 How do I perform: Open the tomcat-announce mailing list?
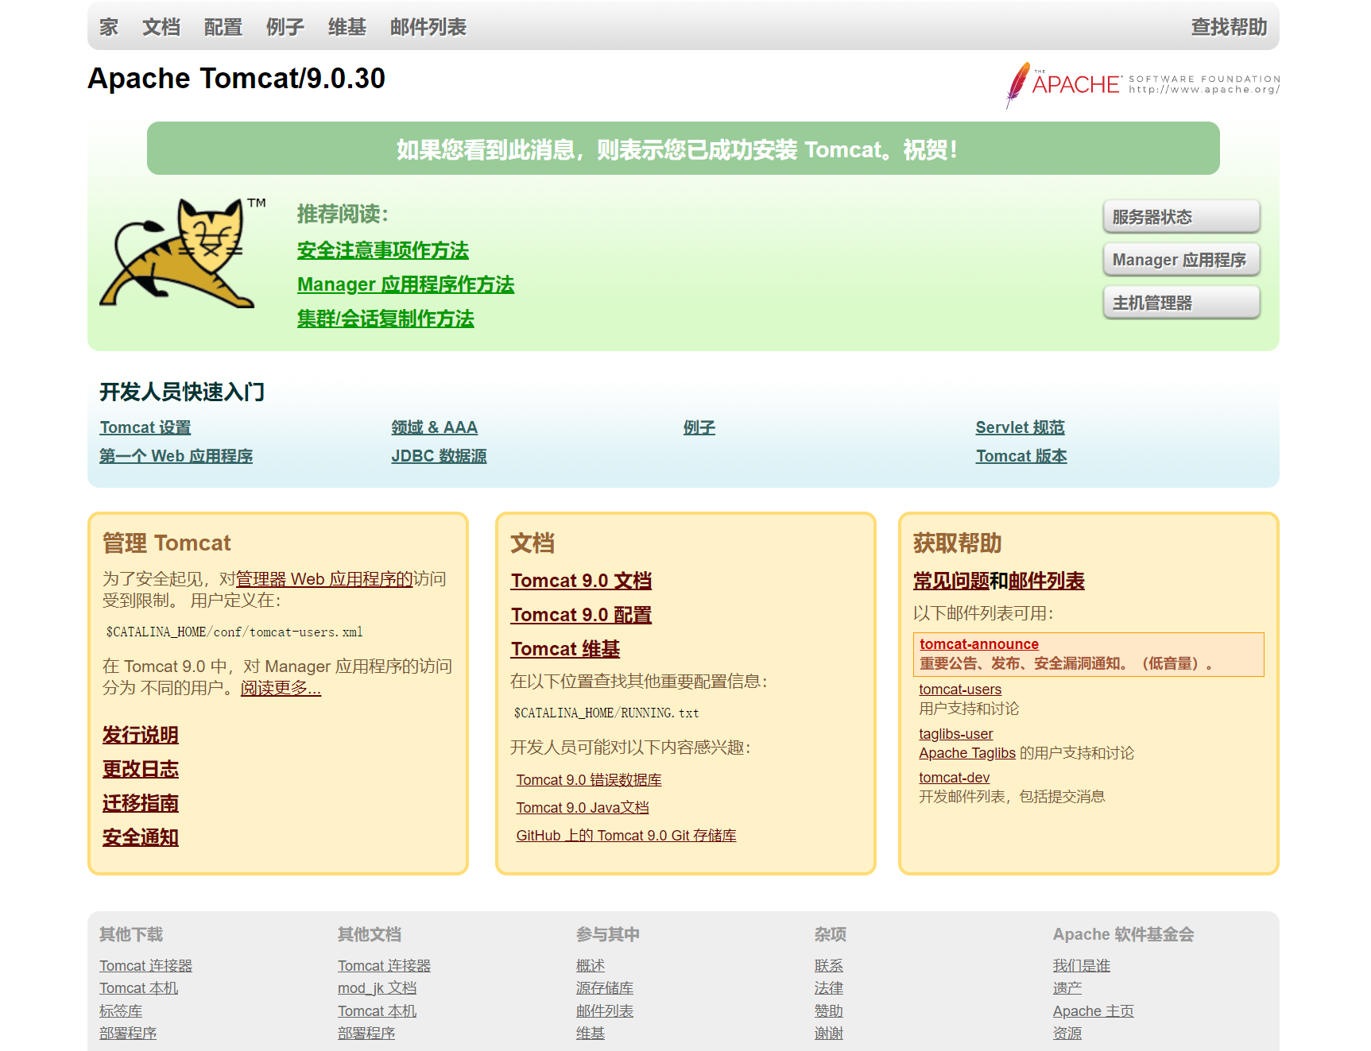point(978,643)
